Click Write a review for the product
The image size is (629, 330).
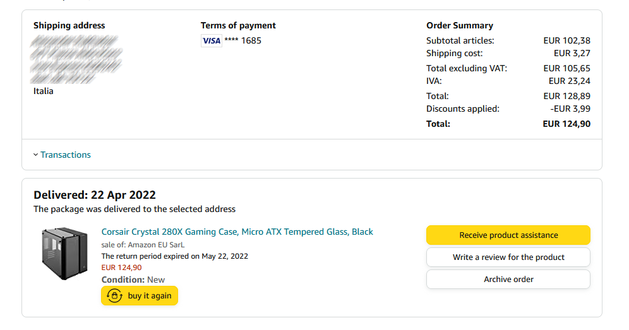pos(508,257)
